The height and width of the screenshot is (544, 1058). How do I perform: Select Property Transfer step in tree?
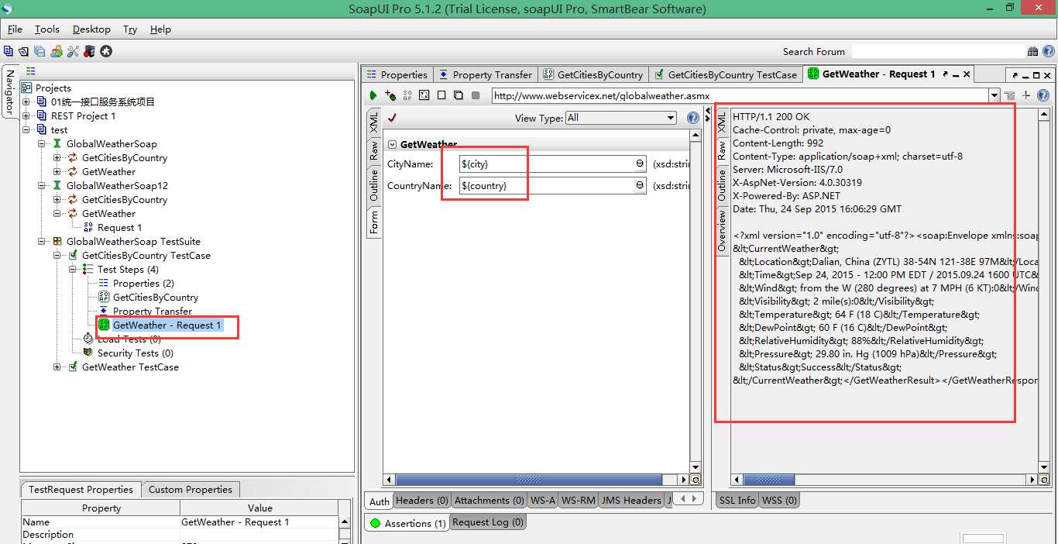(x=153, y=311)
